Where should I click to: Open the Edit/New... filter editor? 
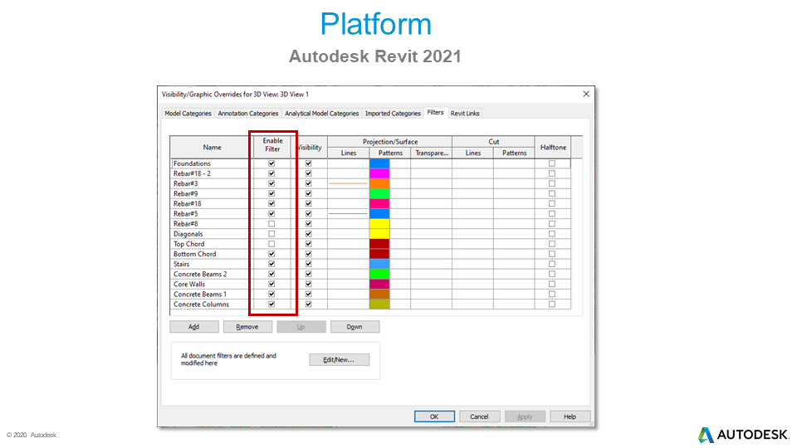point(339,360)
